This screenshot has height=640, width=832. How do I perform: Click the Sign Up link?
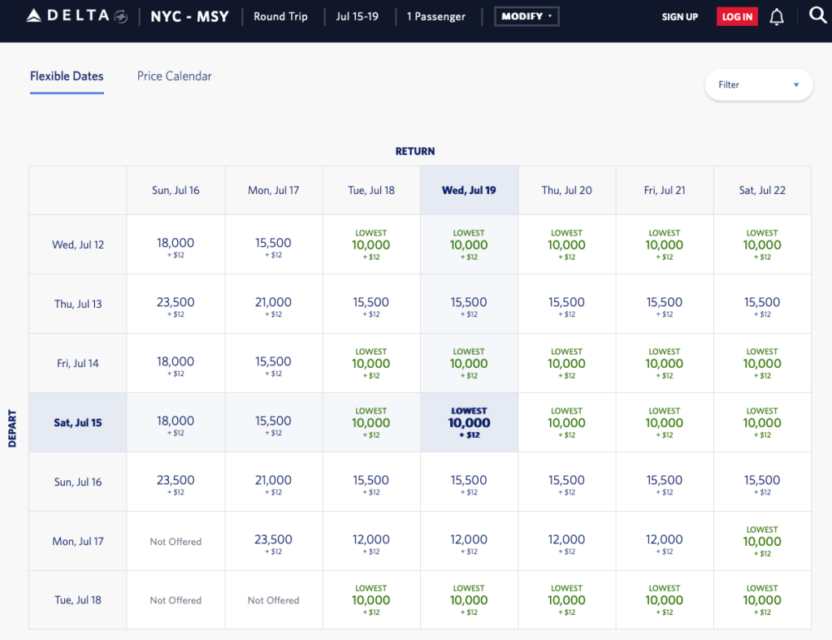[x=679, y=17]
